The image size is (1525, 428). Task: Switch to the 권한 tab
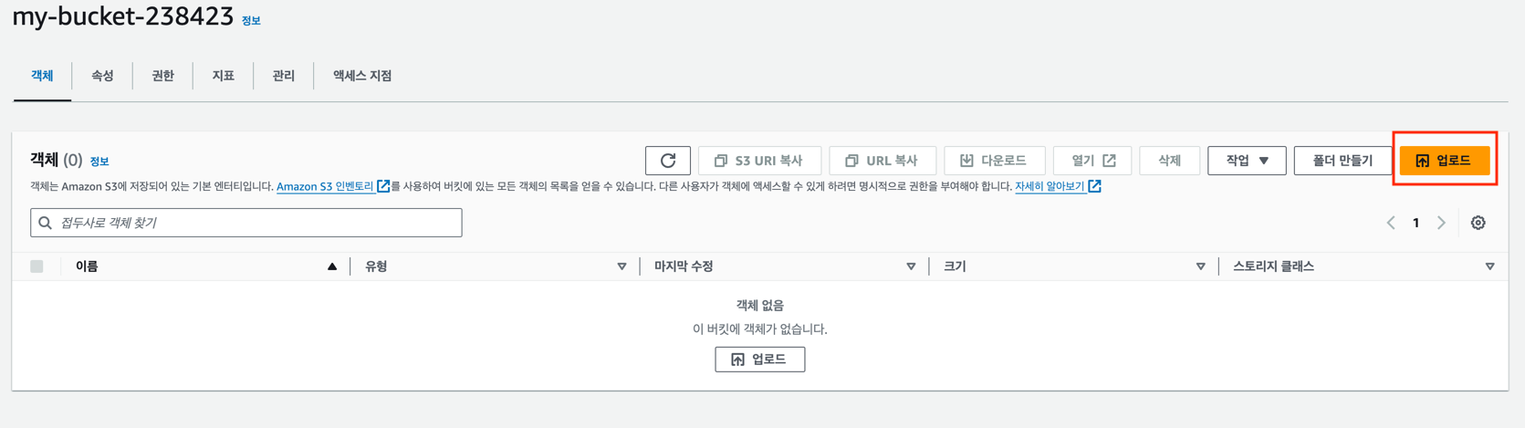(162, 76)
